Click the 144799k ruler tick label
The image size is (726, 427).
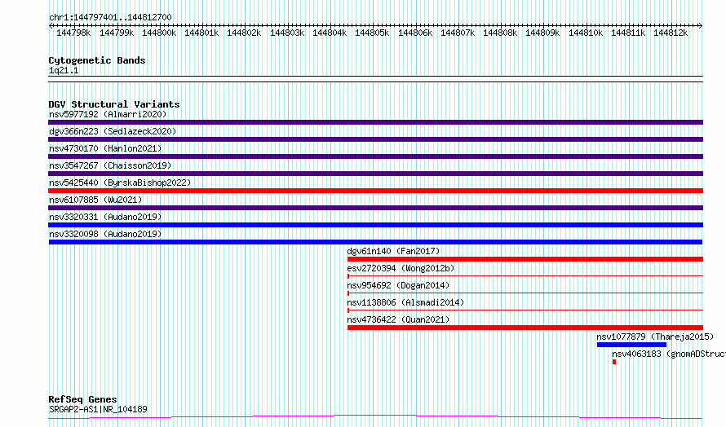[117, 33]
